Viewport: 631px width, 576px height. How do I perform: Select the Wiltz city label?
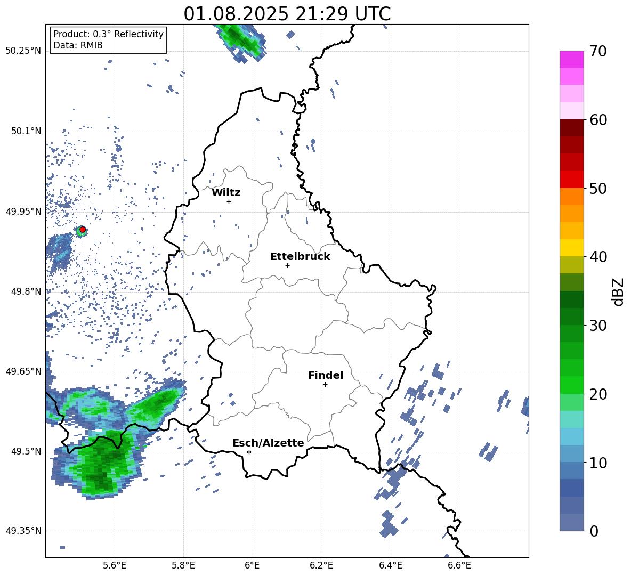pos(226,193)
